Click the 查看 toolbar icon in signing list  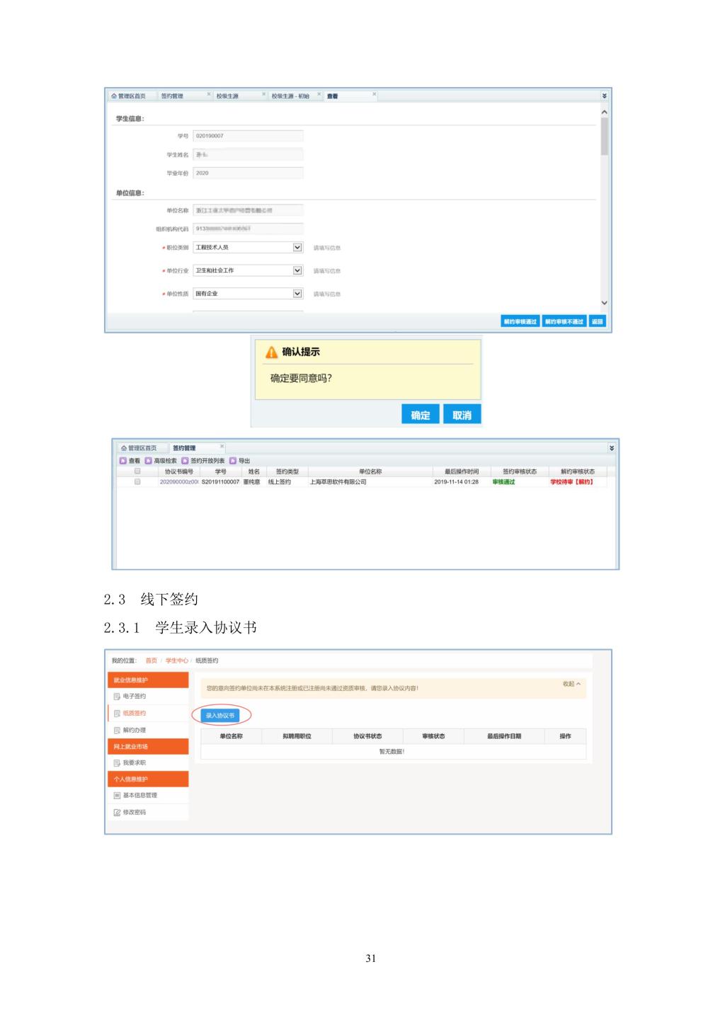(x=123, y=461)
